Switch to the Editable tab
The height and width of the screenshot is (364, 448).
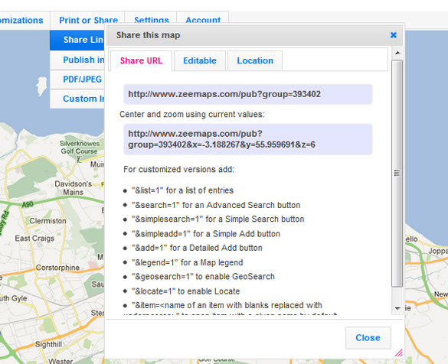pos(200,60)
